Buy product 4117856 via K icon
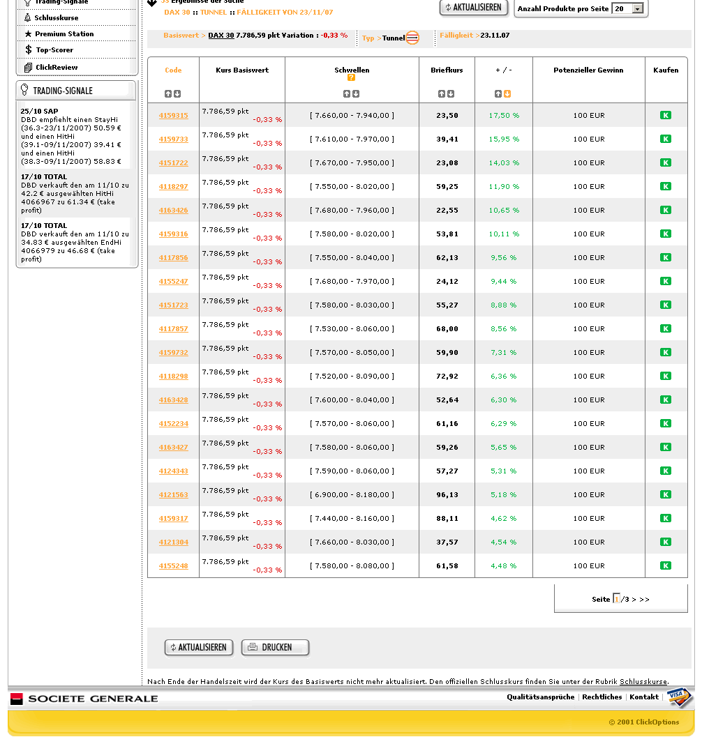This screenshot has width=702, height=737. click(665, 257)
